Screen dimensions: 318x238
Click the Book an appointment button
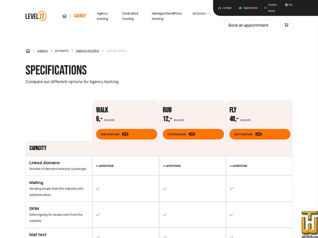point(248,25)
